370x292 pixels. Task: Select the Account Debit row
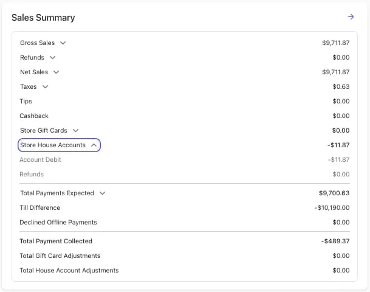click(x=185, y=160)
